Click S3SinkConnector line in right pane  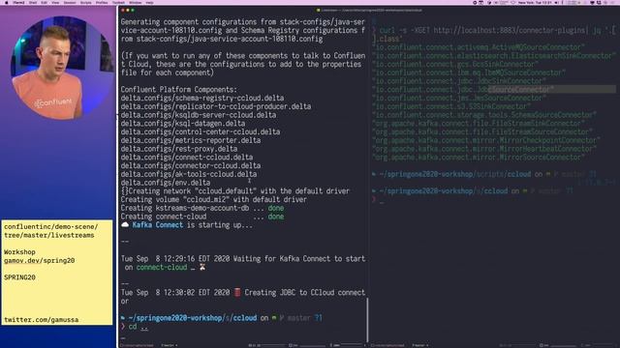tap(451, 106)
